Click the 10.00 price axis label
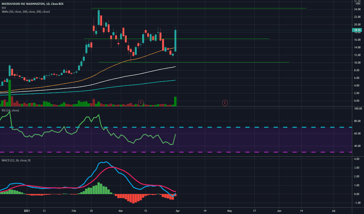 [x=357, y=63]
